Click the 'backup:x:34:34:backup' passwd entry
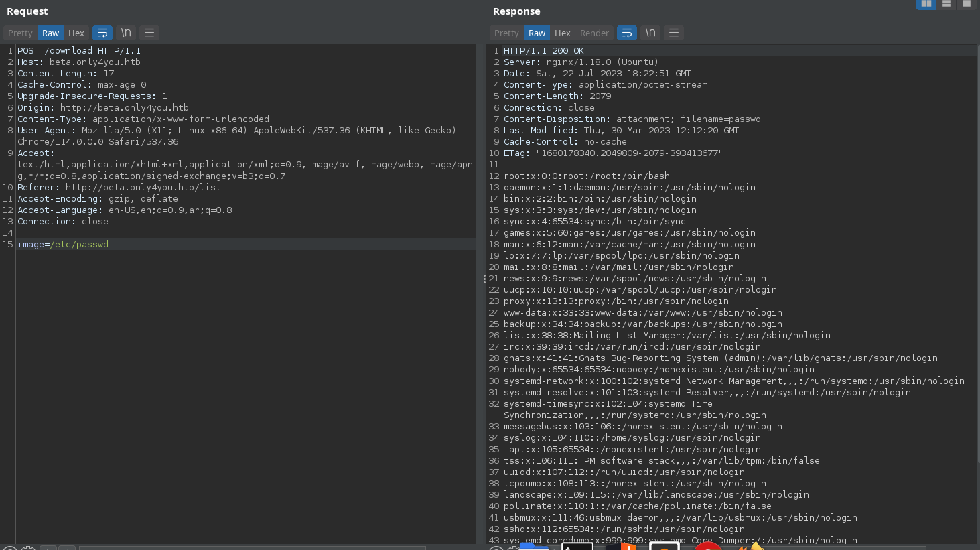980x550 pixels. tap(643, 324)
